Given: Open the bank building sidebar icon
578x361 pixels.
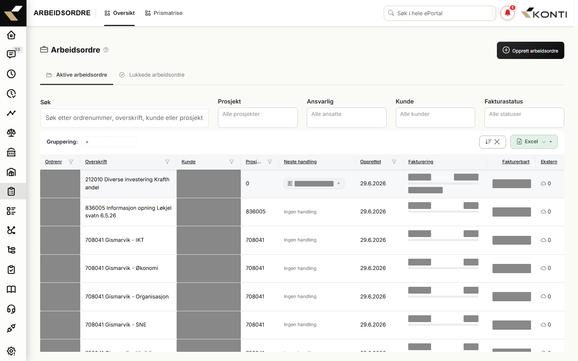Looking at the screenshot, I should coord(11,152).
